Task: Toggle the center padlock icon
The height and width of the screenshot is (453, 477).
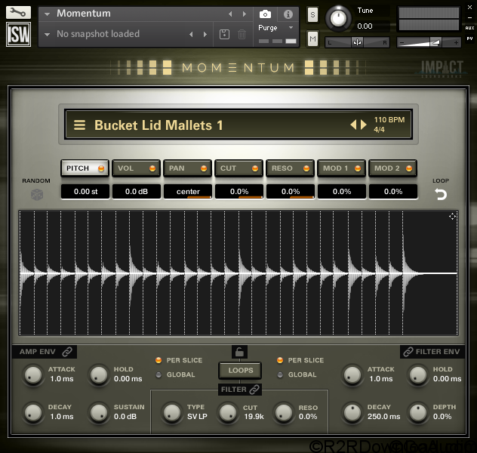Action: tap(239, 352)
